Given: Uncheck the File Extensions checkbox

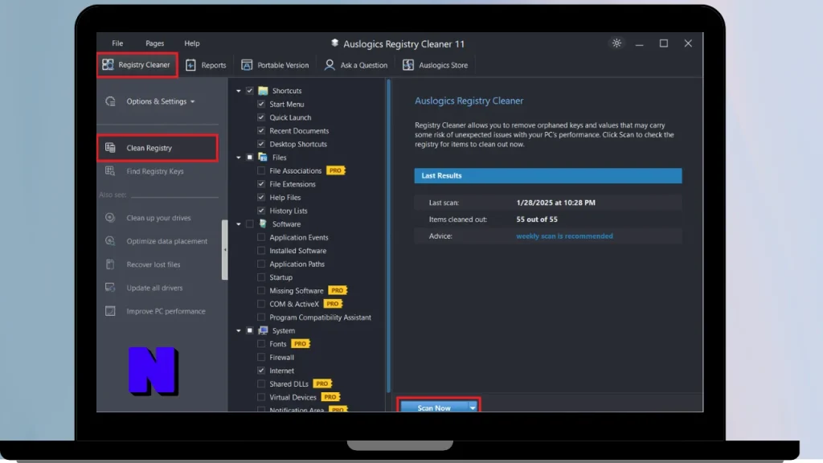Looking at the screenshot, I should point(261,184).
